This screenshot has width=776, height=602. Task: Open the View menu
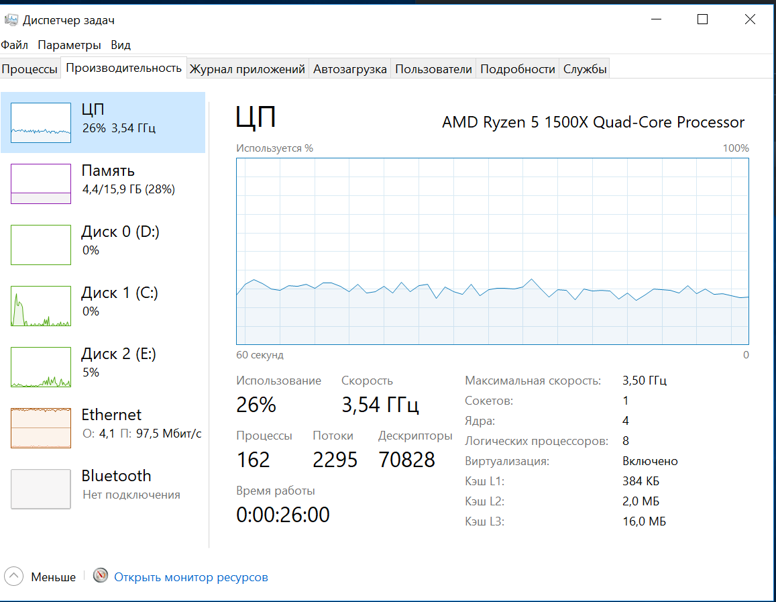121,45
